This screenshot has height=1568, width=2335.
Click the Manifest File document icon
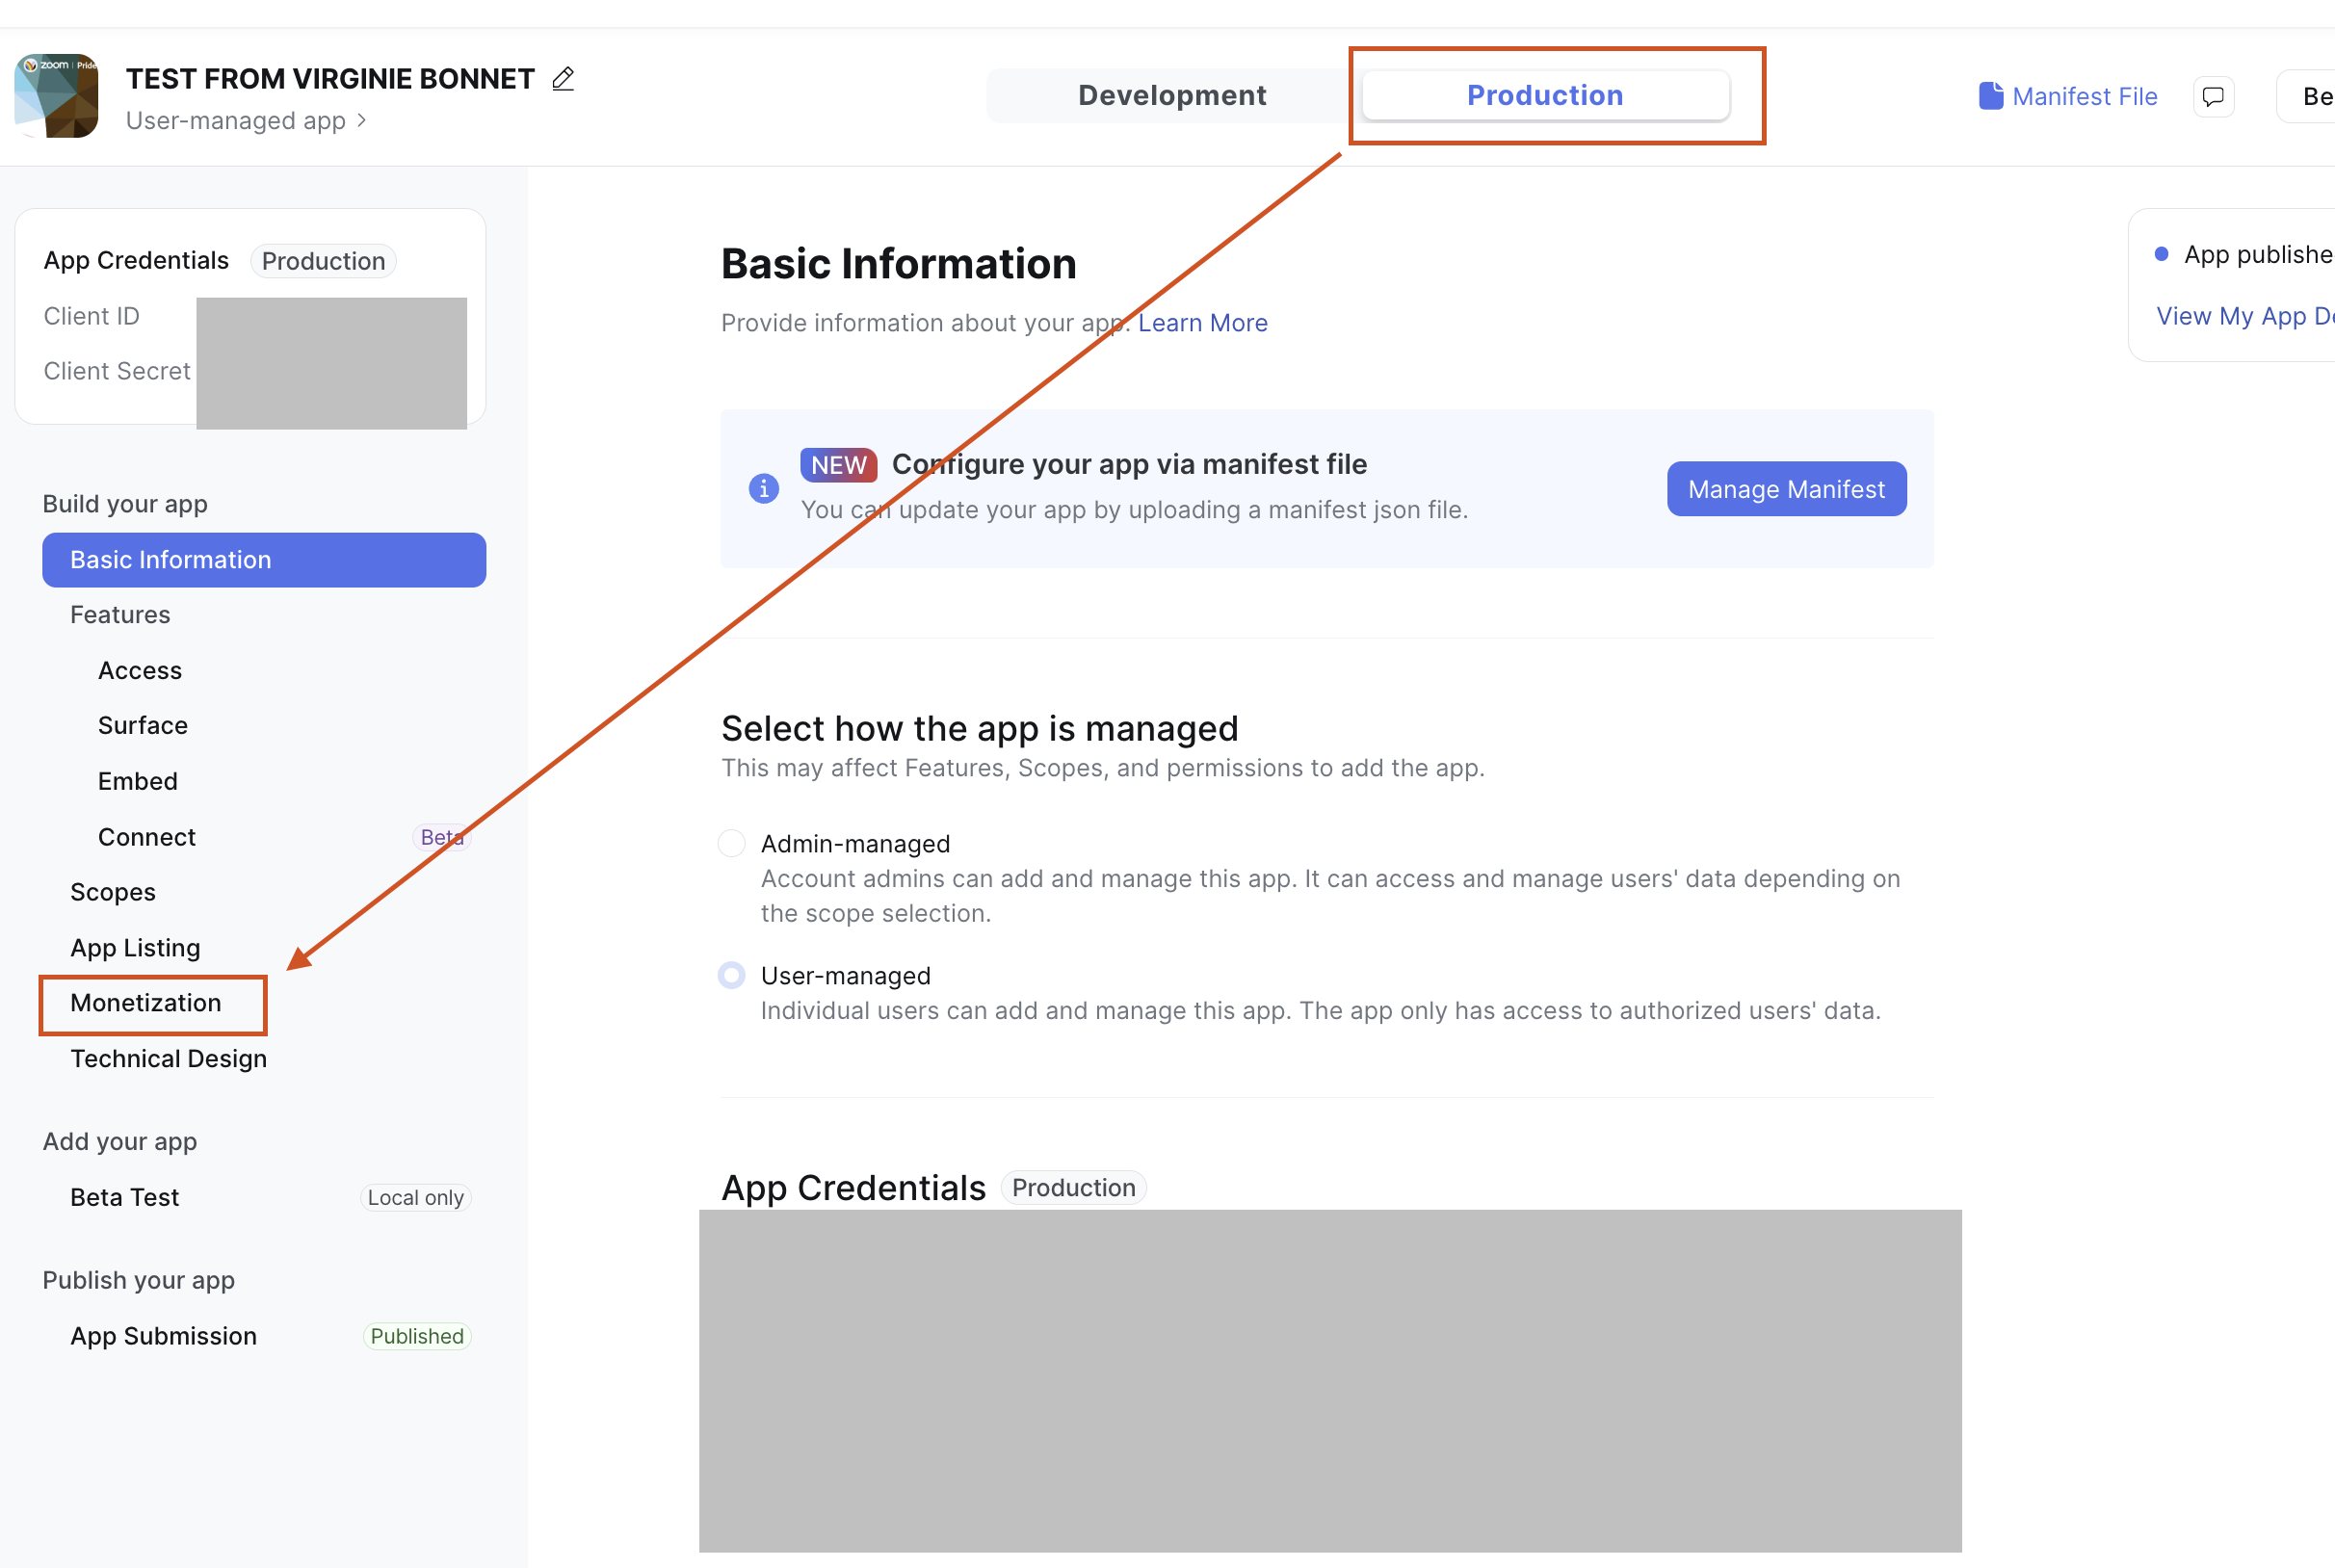(1990, 96)
